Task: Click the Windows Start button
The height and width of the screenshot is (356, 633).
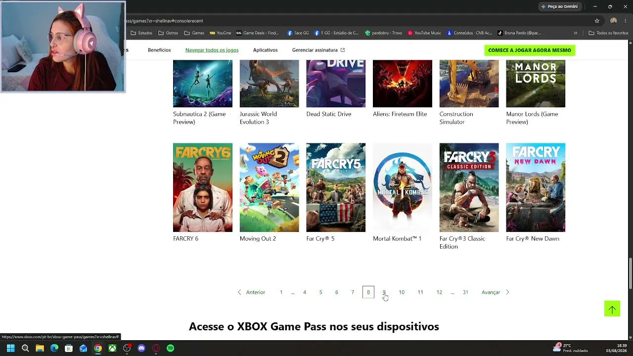Action: (10, 348)
